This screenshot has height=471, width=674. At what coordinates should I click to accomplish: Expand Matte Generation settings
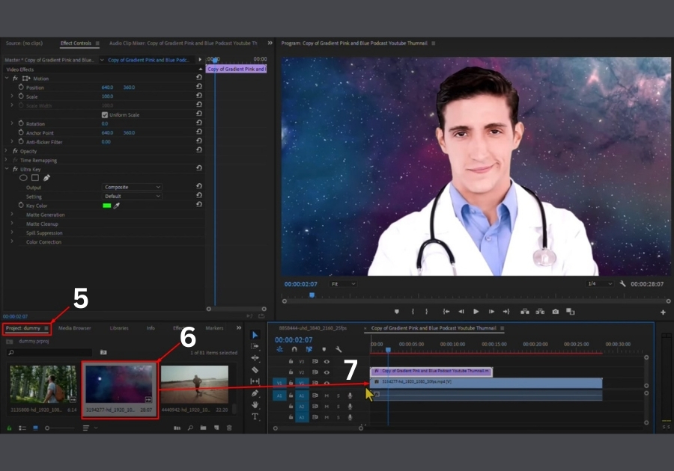[x=11, y=214]
